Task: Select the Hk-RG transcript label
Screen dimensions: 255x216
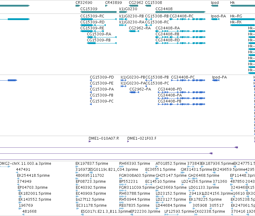Action: [x=236, y=16]
